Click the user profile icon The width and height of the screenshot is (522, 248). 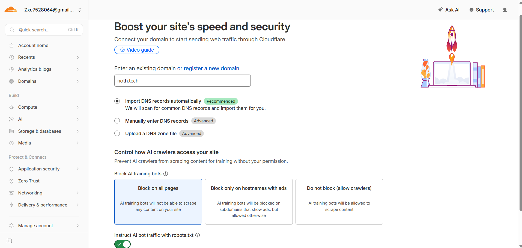click(505, 10)
